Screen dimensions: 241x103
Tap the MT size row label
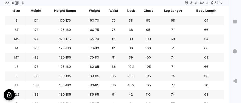click(17, 57)
